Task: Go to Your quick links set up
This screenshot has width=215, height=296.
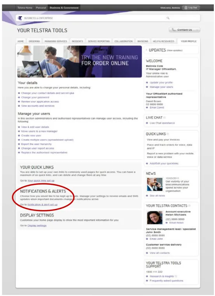Action: [x=41, y=181]
